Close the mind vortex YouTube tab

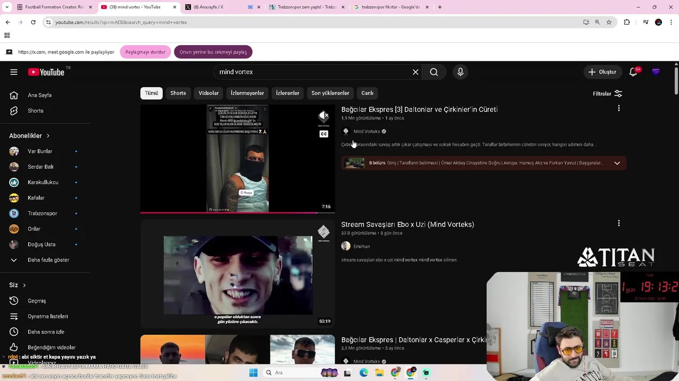click(x=175, y=7)
